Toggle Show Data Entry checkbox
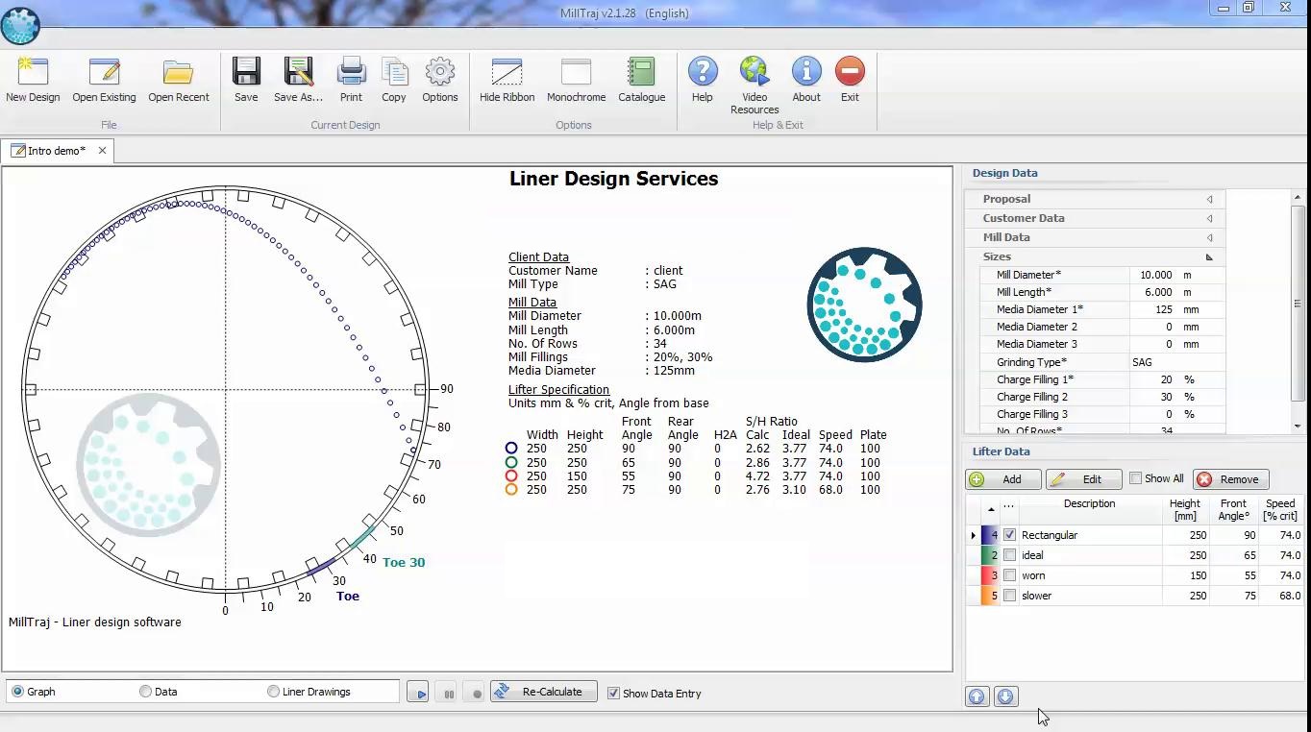The height and width of the screenshot is (732, 1311). click(613, 693)
